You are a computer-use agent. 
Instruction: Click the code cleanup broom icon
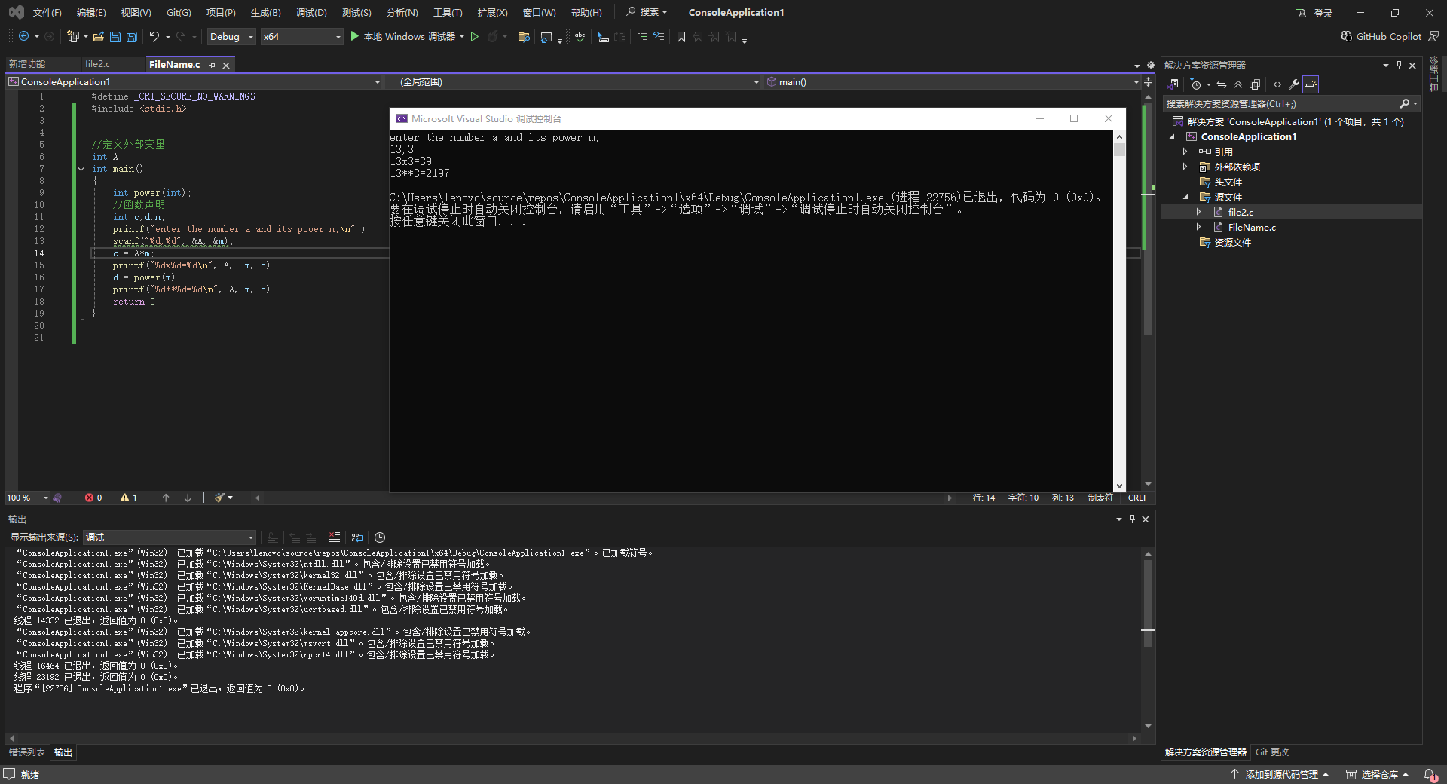[219, 498]
